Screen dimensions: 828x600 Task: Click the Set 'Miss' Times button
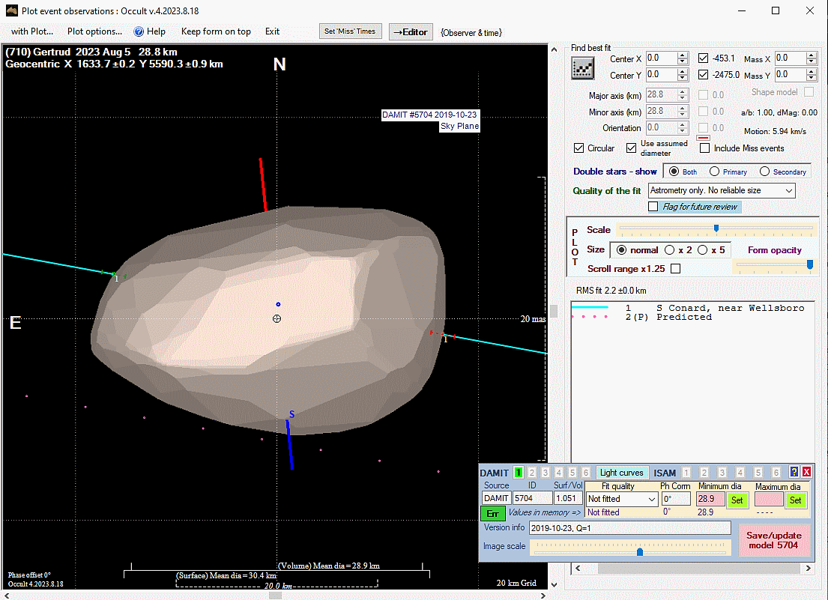click(x=351, y=31)
